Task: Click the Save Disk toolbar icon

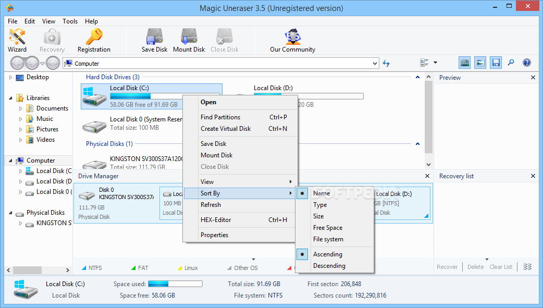Action: tap(154, 41)
